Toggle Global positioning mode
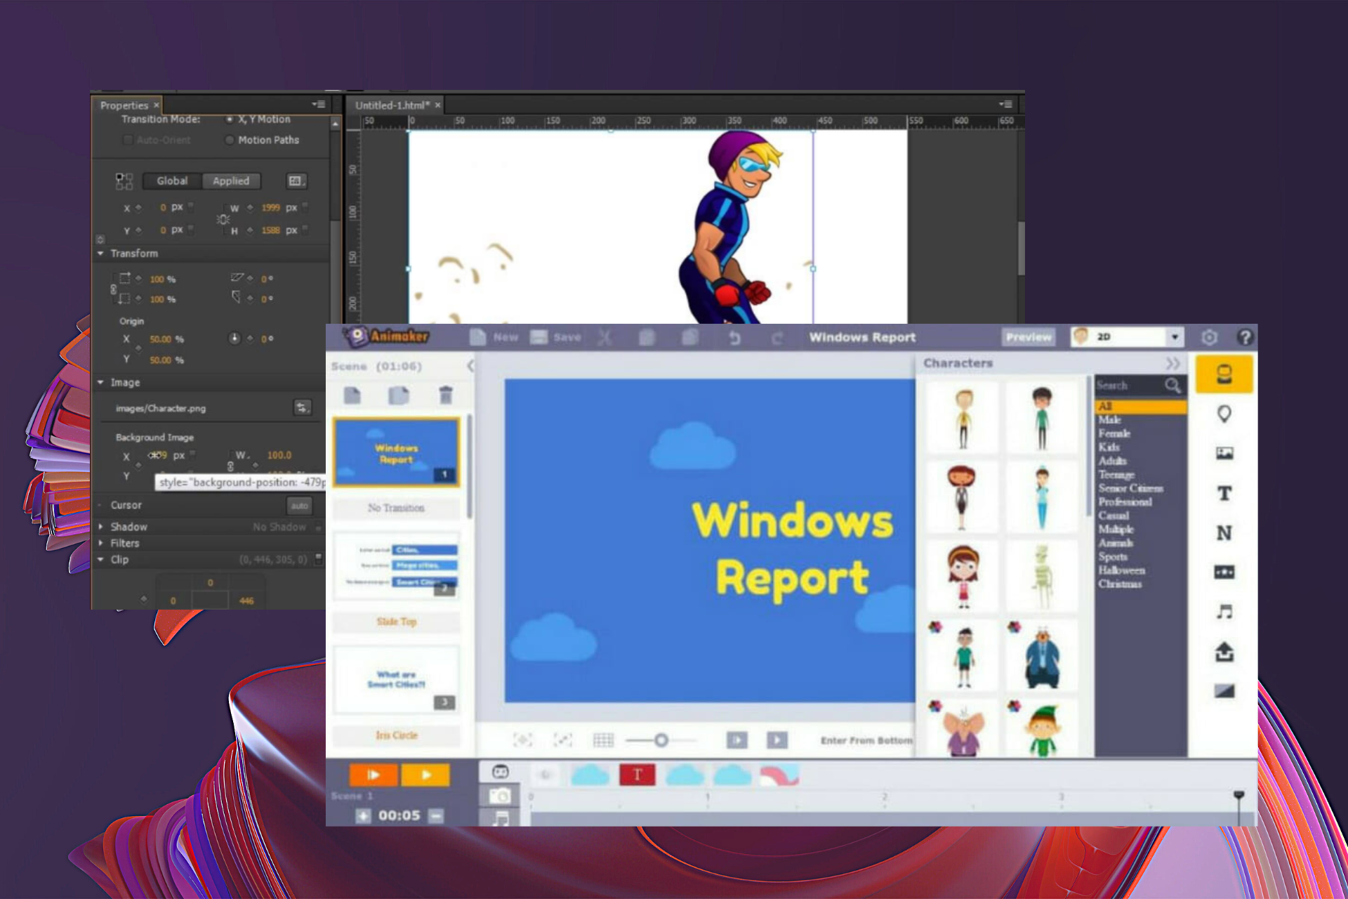The width and height of the screenshot is (1348, 899). pos(172,181)
